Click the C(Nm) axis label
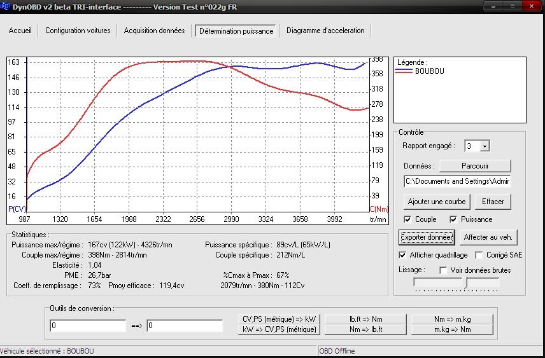 pos(379,209)
